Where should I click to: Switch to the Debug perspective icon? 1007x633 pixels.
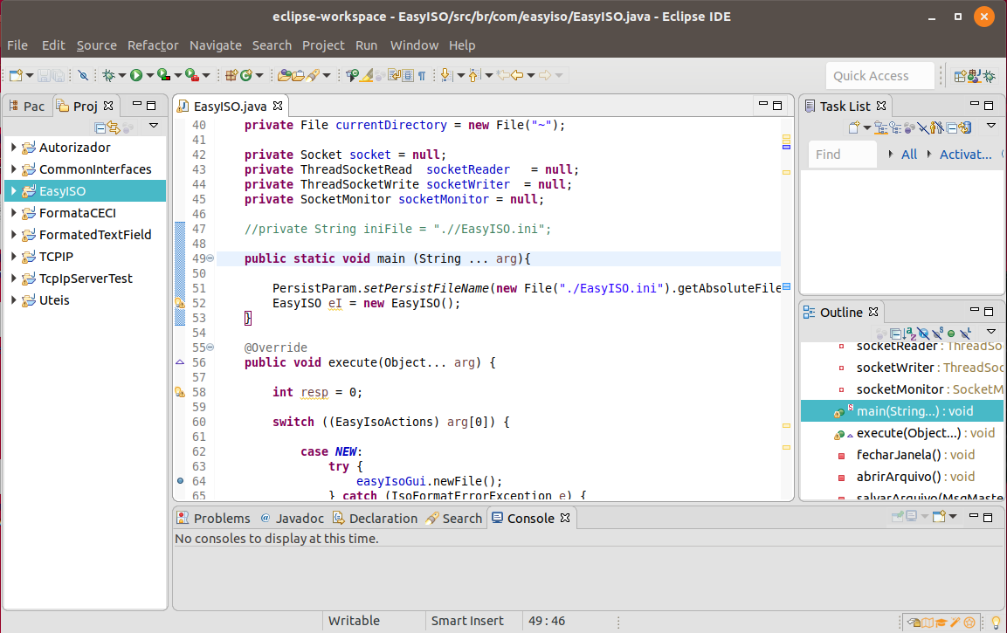point(990,76)
